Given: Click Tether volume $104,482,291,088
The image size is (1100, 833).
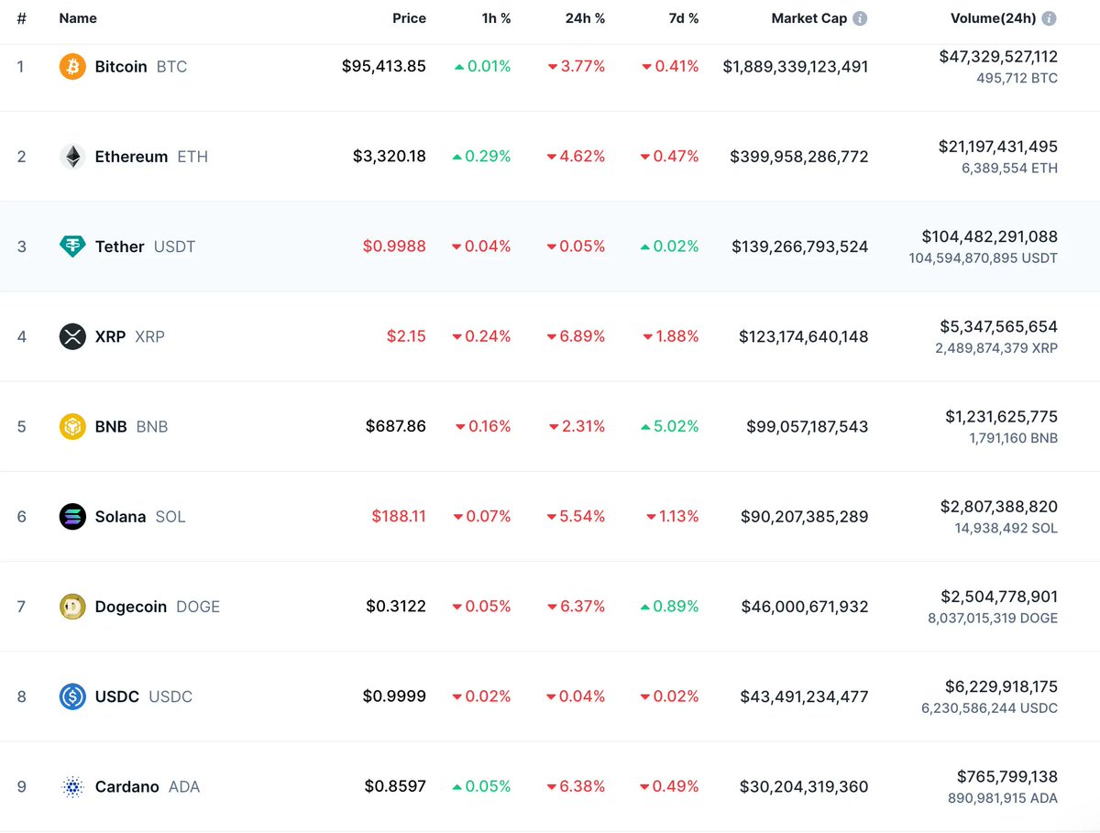Looking at the screenshot, I should coord(990,236).
